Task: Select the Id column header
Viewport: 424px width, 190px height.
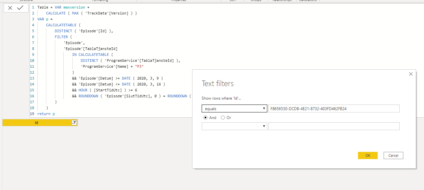Action: click(36, 123)
